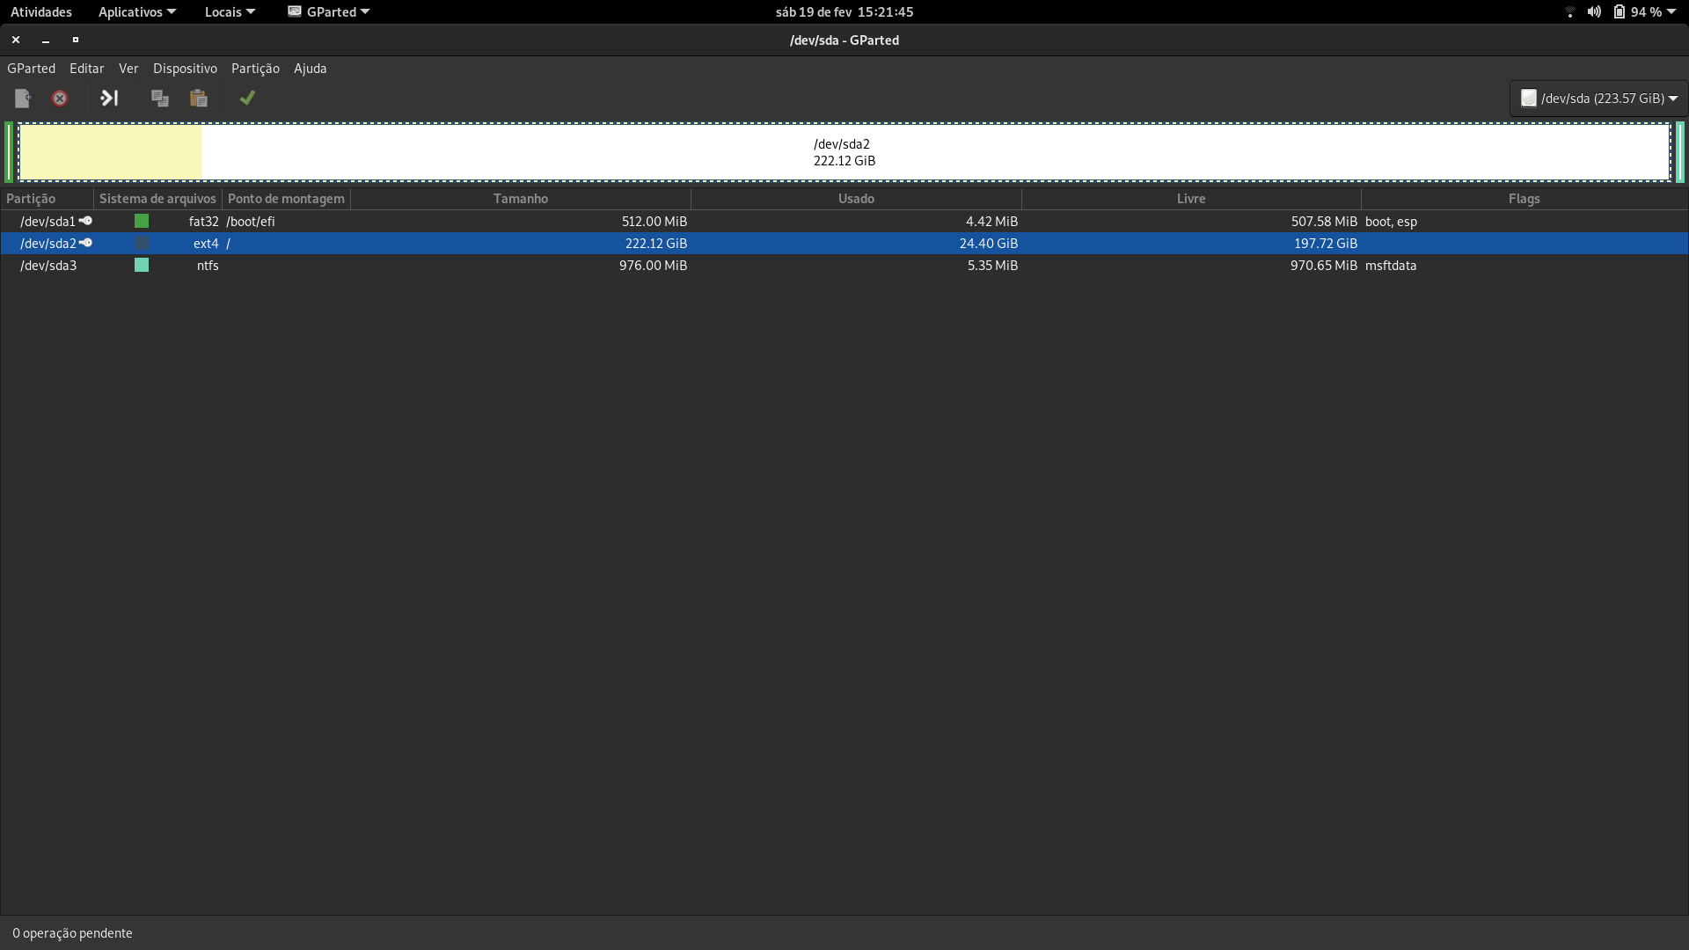Viewport: 1689px width, 950px height.
Task: Click the New partition toolbar icon
Action: tap(23, 99)
